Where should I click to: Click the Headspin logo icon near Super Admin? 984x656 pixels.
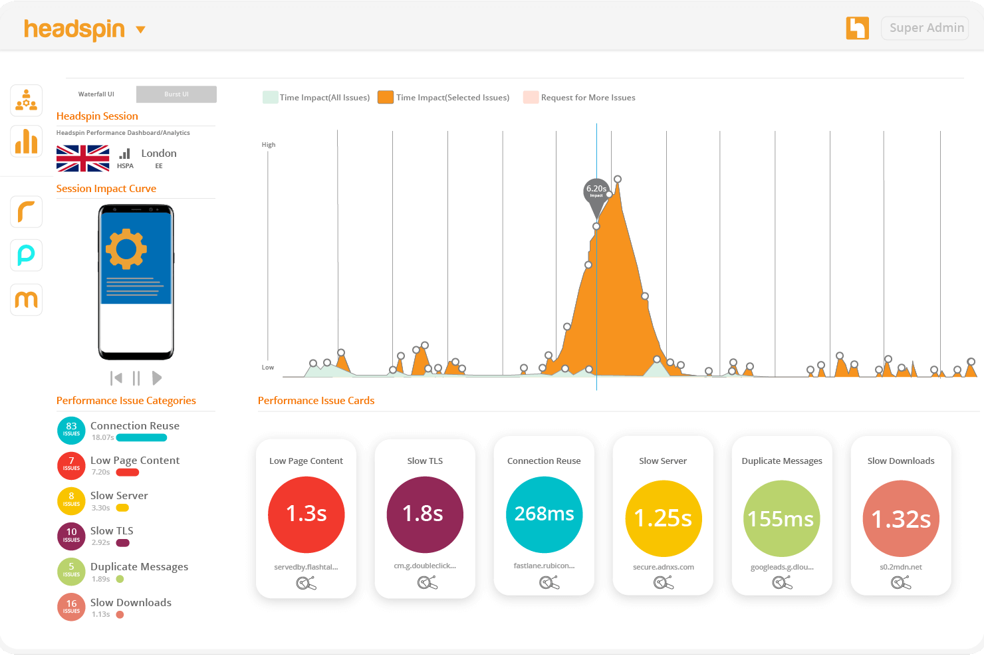857,28
